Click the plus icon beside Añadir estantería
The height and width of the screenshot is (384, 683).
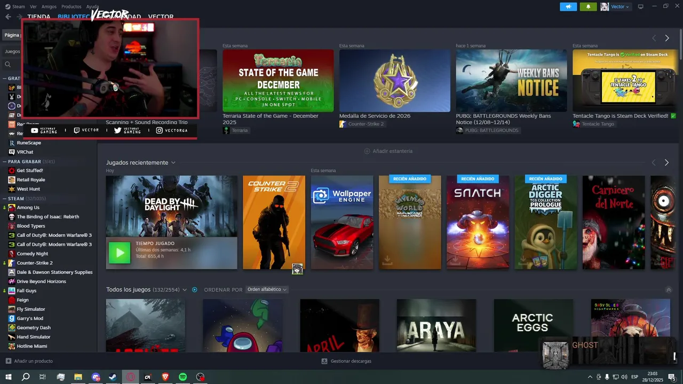click(x=367, y=151)
